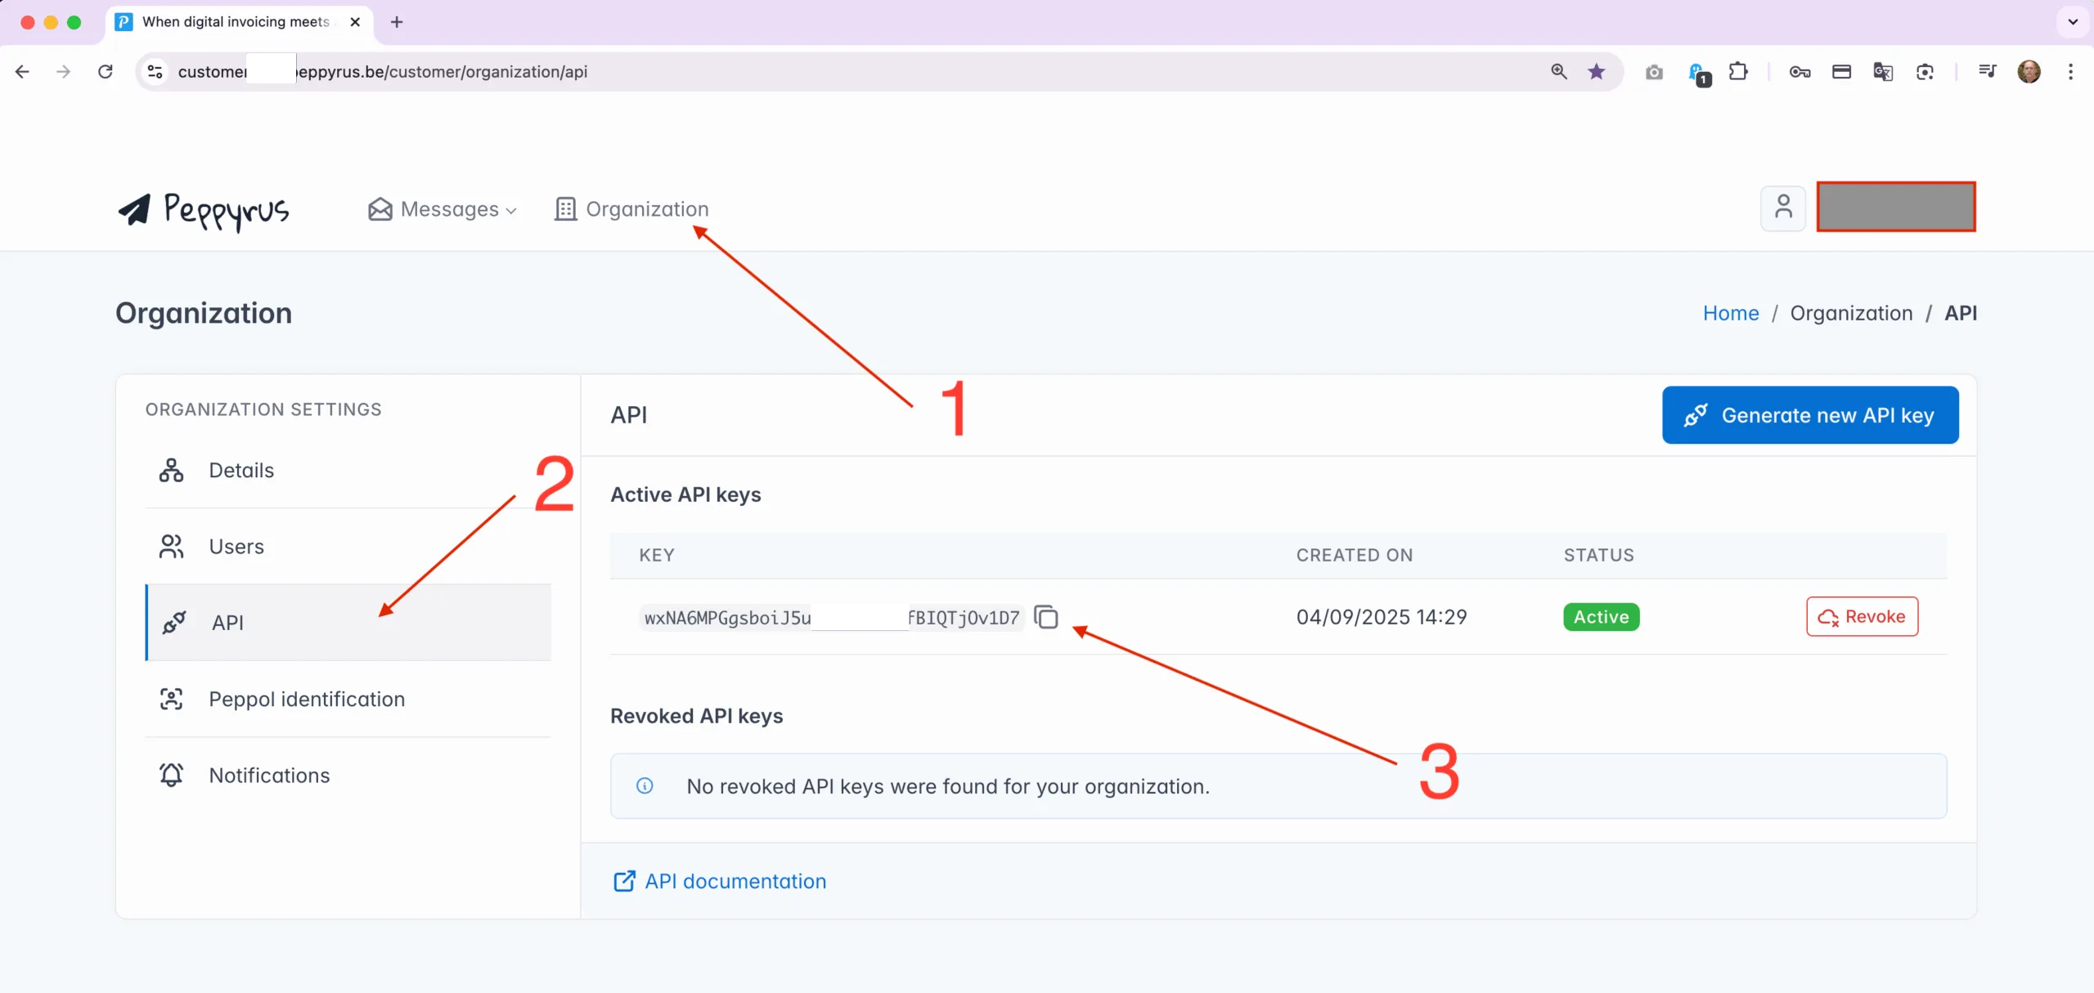Open the media controls icon
The width and height of the screenshot is (2094, 993).
[1987, 72]
